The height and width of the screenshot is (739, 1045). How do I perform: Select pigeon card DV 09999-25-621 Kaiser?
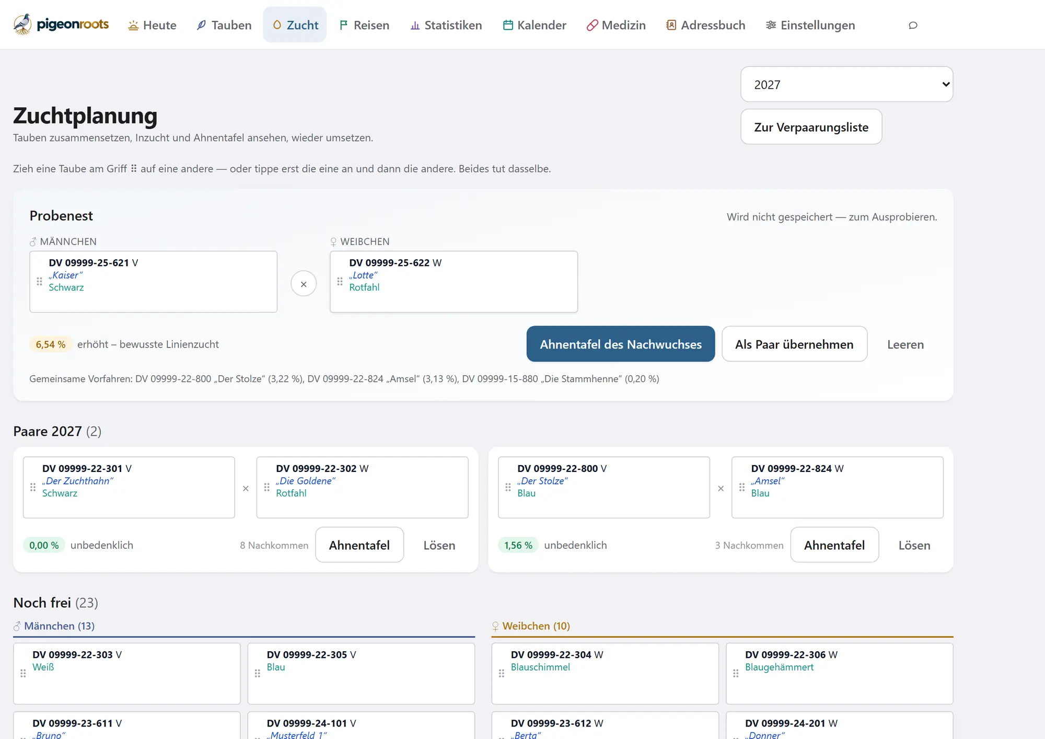click(x=153, y=282)
